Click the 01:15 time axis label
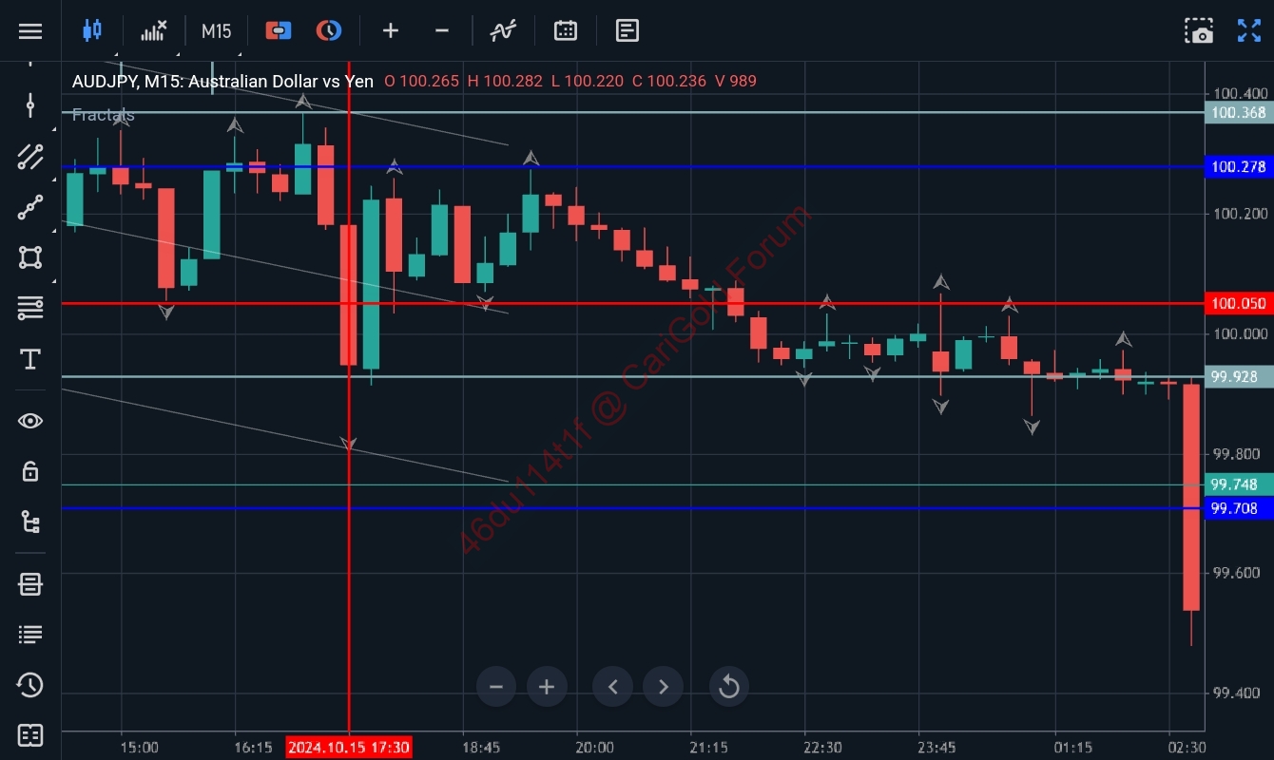This screenshot has width=1274, height=760. 1073,748
